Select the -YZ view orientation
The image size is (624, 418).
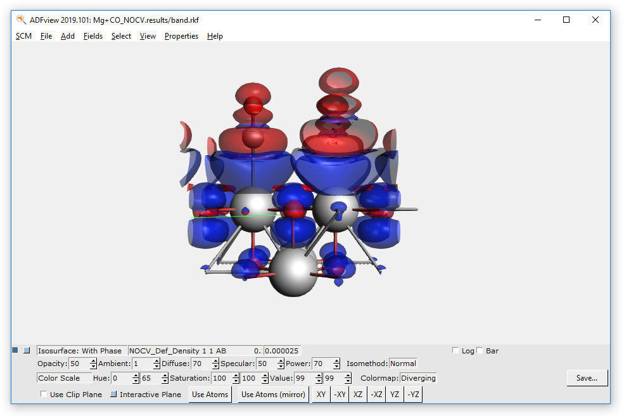click(413, 394)
